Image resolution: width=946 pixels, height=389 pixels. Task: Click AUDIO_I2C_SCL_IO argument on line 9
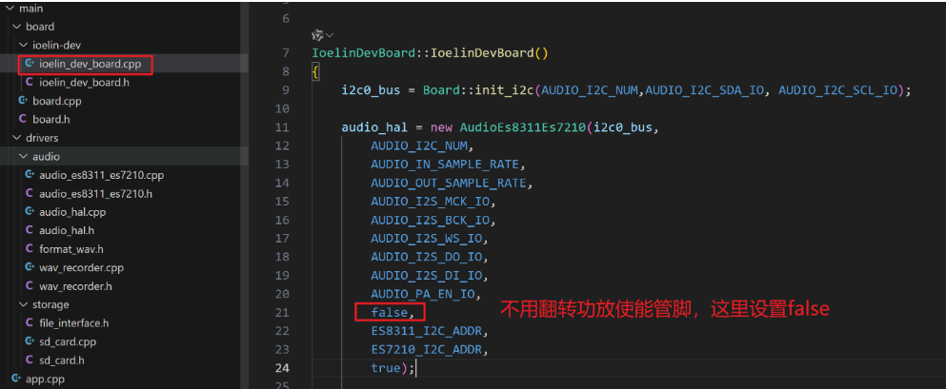click(838, 90)
